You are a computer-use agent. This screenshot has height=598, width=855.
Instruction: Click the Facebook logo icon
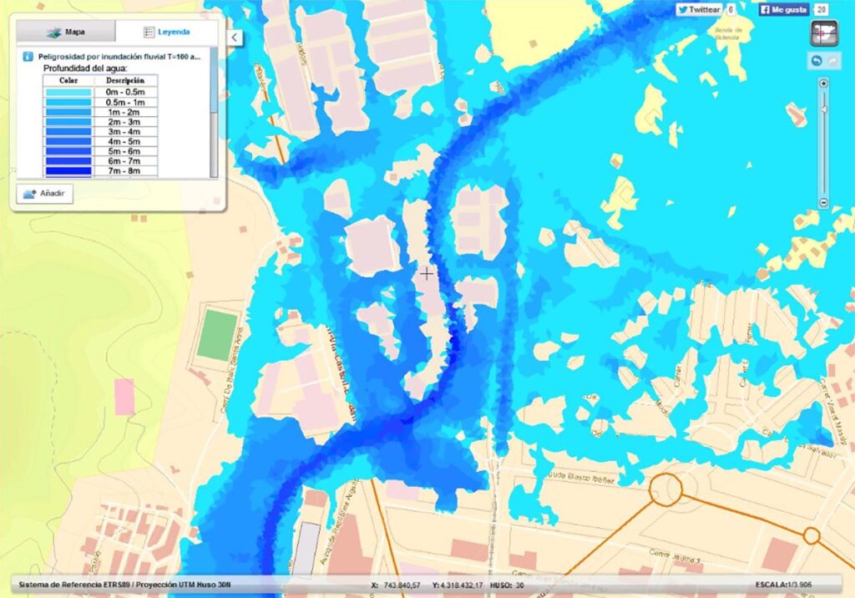[765, 10]
